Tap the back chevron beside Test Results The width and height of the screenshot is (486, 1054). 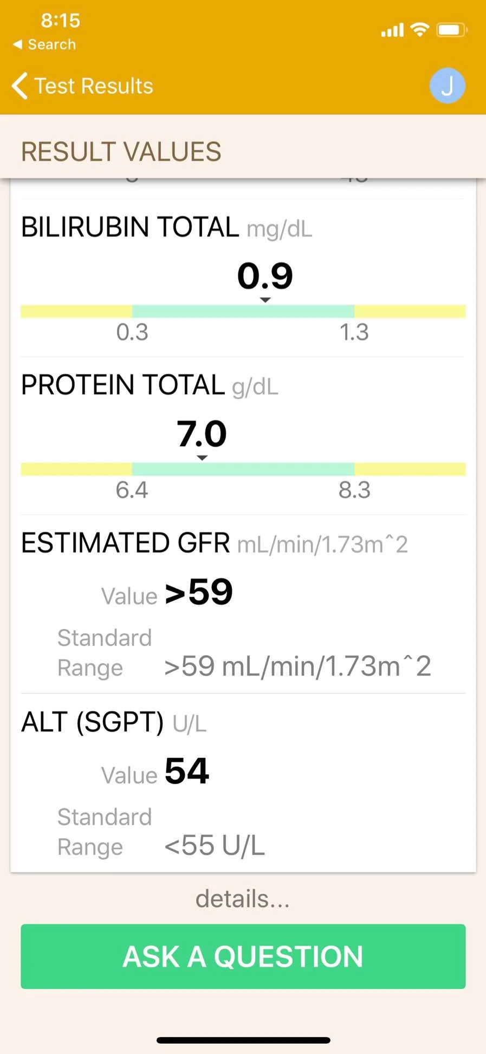click(x=20, y=86)
